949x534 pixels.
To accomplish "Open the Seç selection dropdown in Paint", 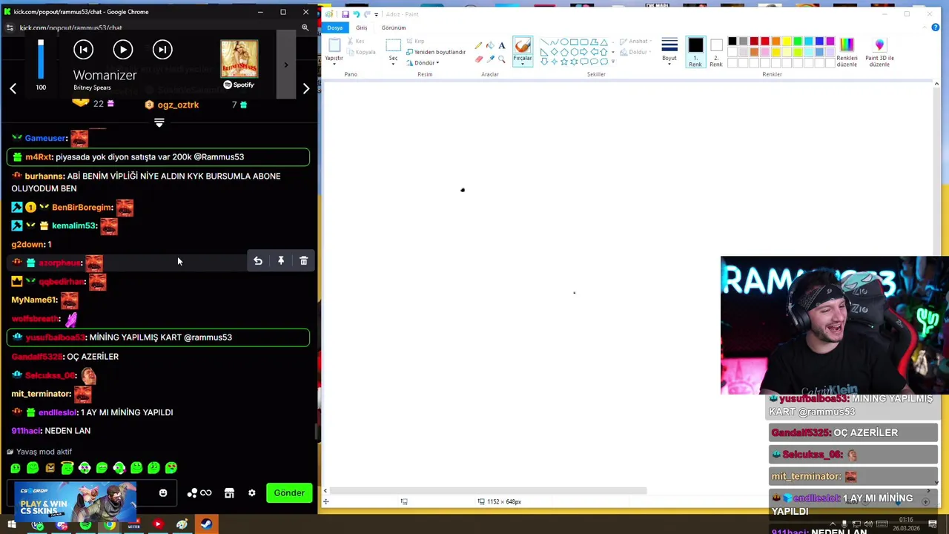I will coord(393,61).
